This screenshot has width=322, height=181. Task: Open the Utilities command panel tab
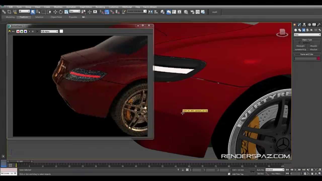319,25
